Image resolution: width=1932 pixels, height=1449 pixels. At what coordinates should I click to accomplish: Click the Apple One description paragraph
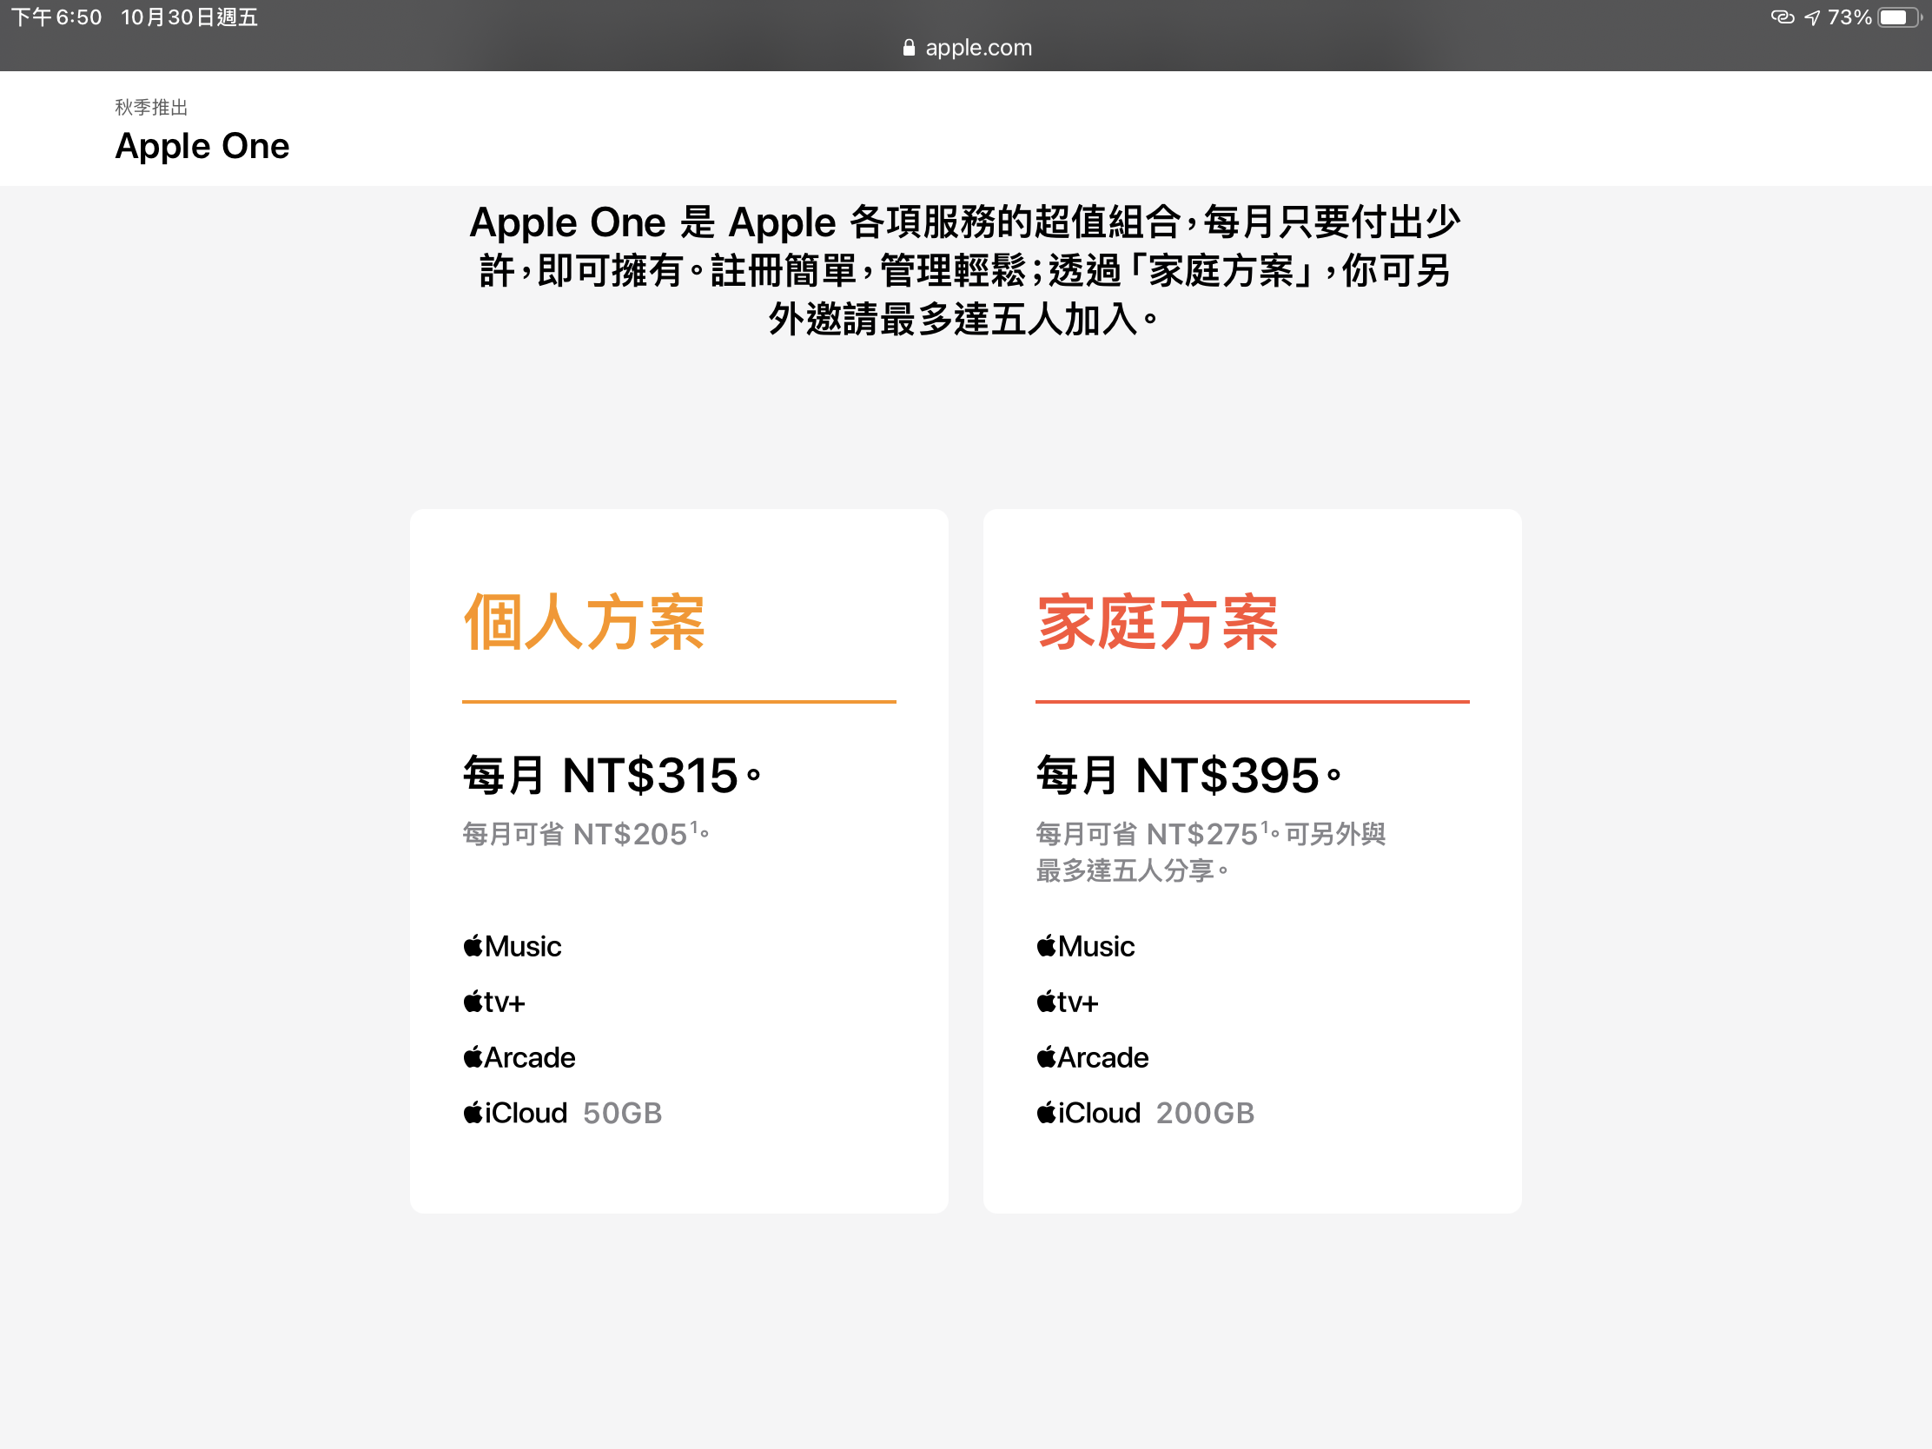[x=965, y=271]
